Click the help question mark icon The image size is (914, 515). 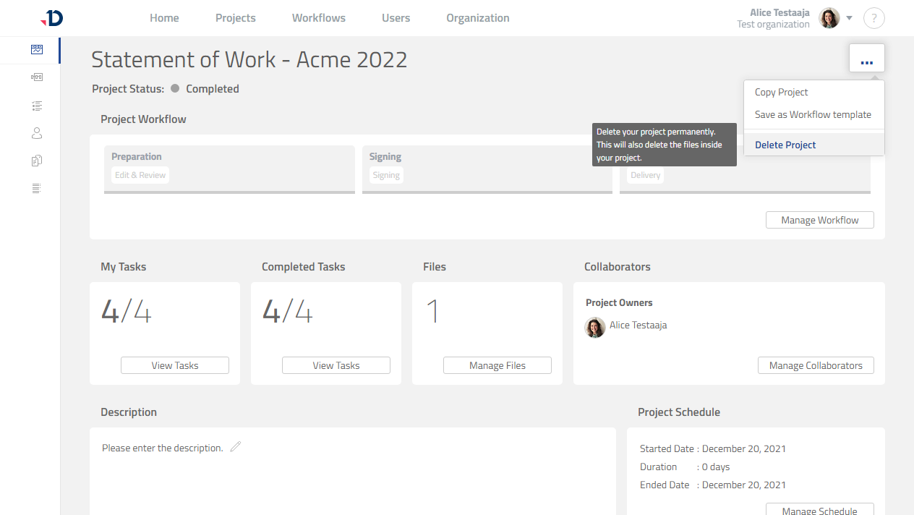click(874, 19)
